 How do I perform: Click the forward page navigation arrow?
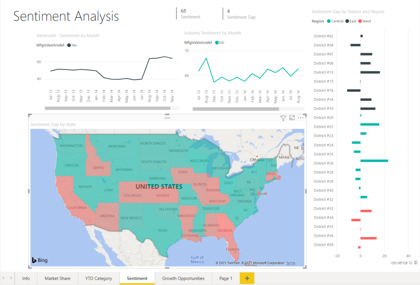(11, 278)
